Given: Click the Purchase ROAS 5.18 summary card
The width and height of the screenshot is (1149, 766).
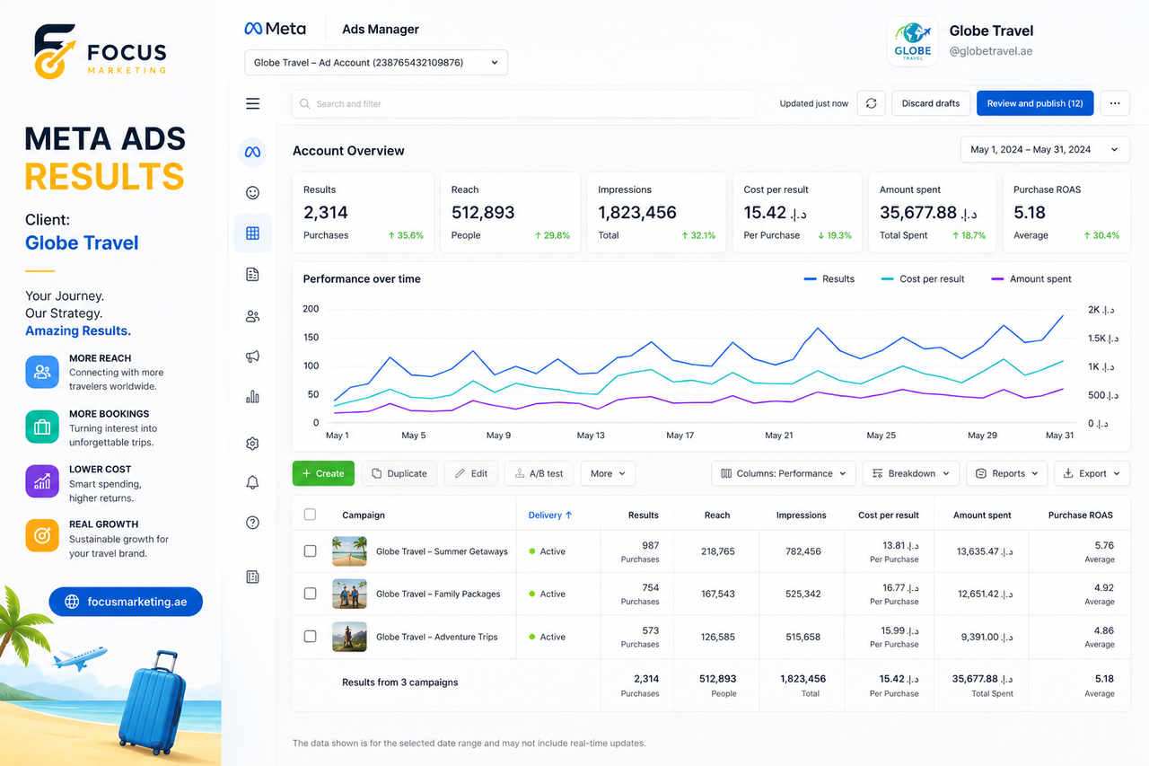Looking at the screenshot, I should click(x=1066, y=212).
